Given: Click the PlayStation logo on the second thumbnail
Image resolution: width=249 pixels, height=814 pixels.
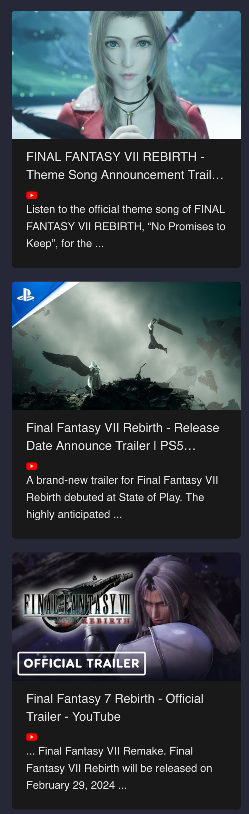Looking at the screenshot, I should pos(26,295).
